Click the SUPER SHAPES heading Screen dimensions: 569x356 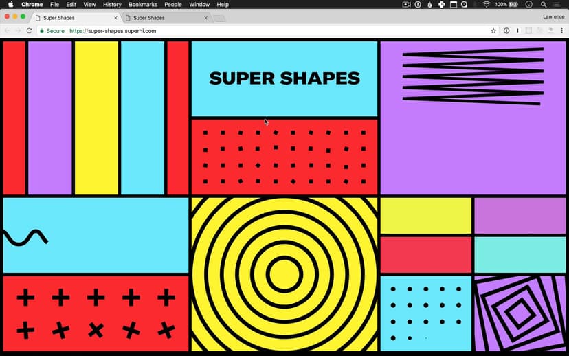pyautogui.click(x=284, y=78)
